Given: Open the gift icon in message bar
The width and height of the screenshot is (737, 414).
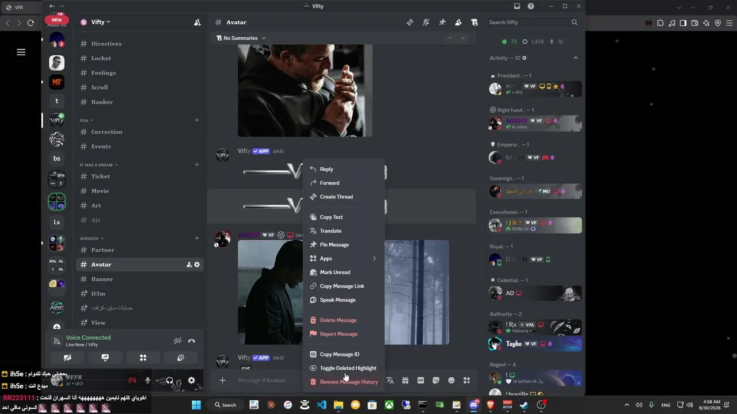Looking at the screenshot, I should (x=405, y=380).
